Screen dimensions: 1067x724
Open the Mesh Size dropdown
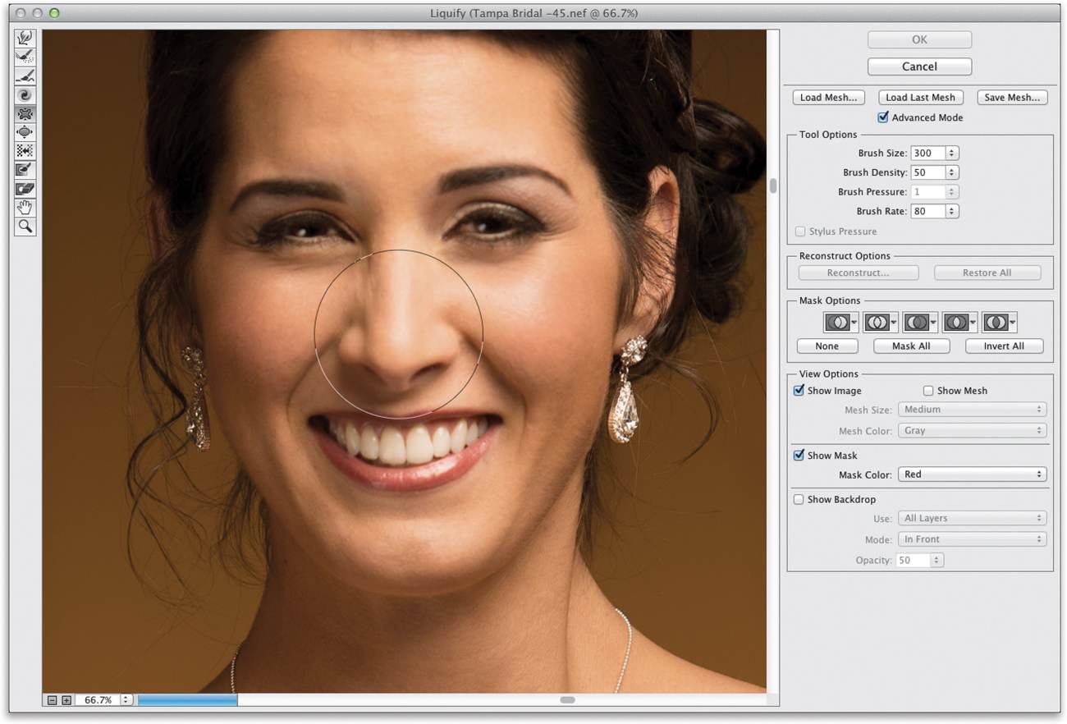(x=973, y=410)
